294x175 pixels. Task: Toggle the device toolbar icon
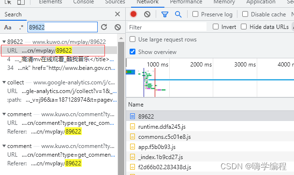tap(21, 2)
